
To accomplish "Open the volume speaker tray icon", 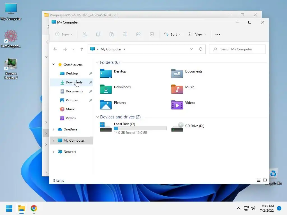I will (x=253, y=208).
